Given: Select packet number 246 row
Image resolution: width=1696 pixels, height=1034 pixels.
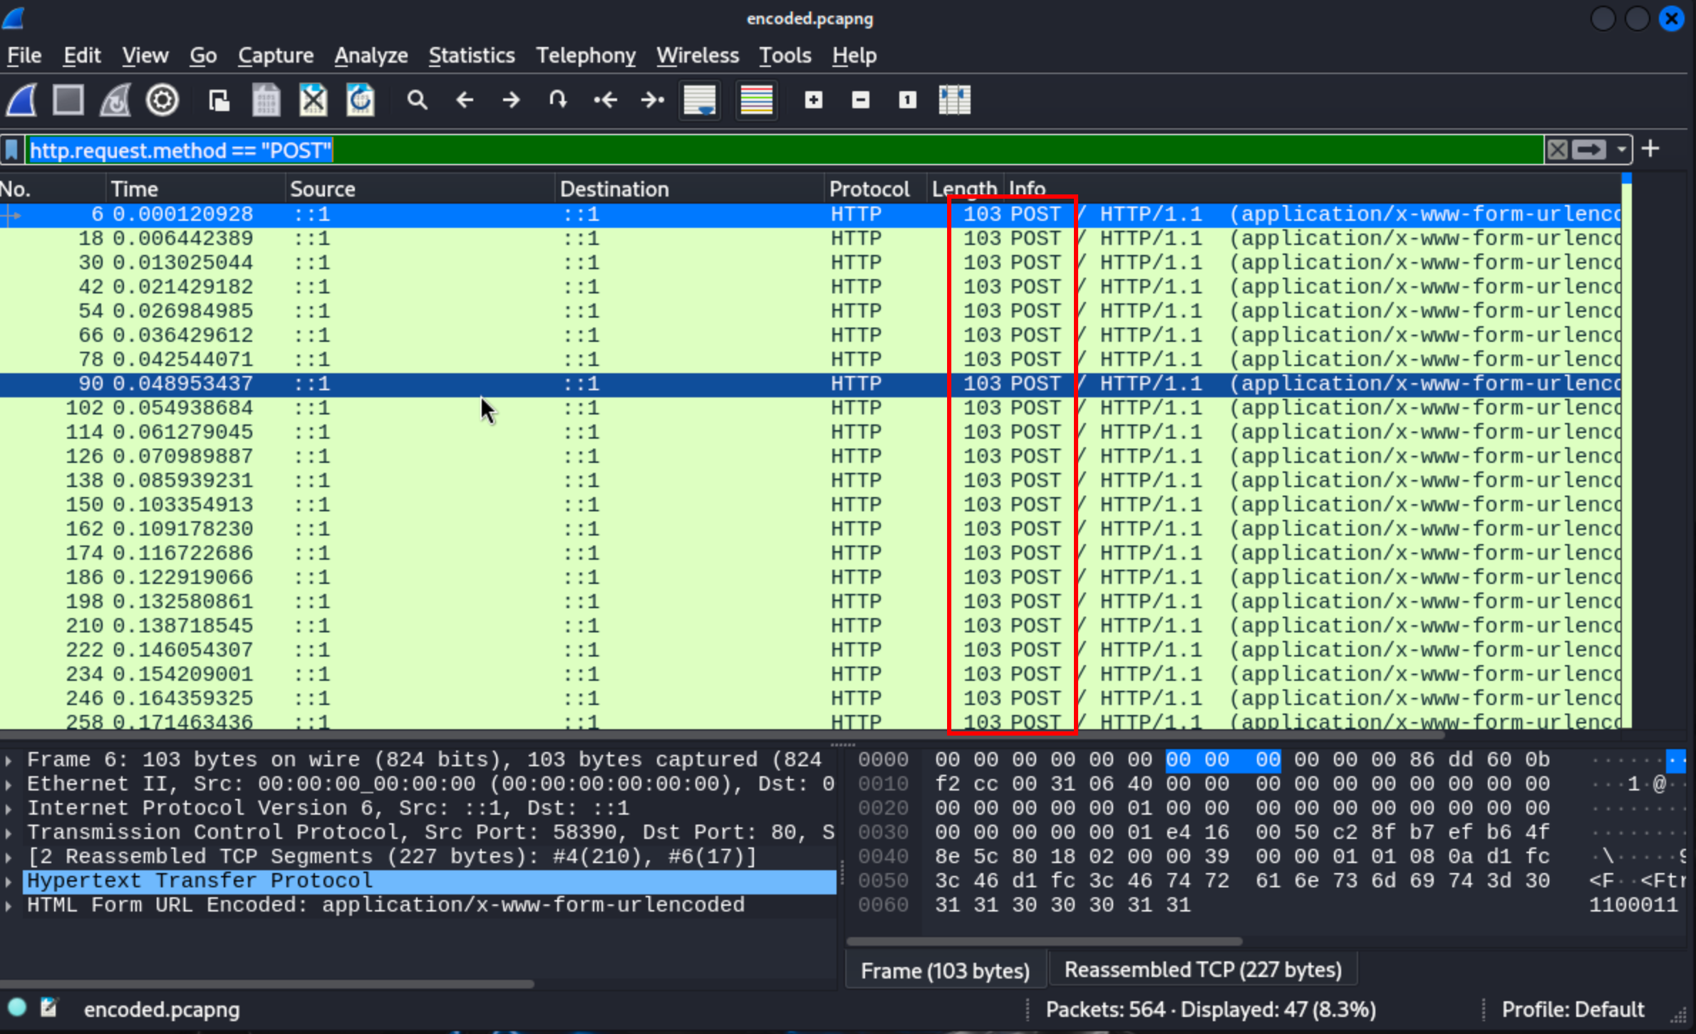Looking at the screenshot, I should [810, 699].
